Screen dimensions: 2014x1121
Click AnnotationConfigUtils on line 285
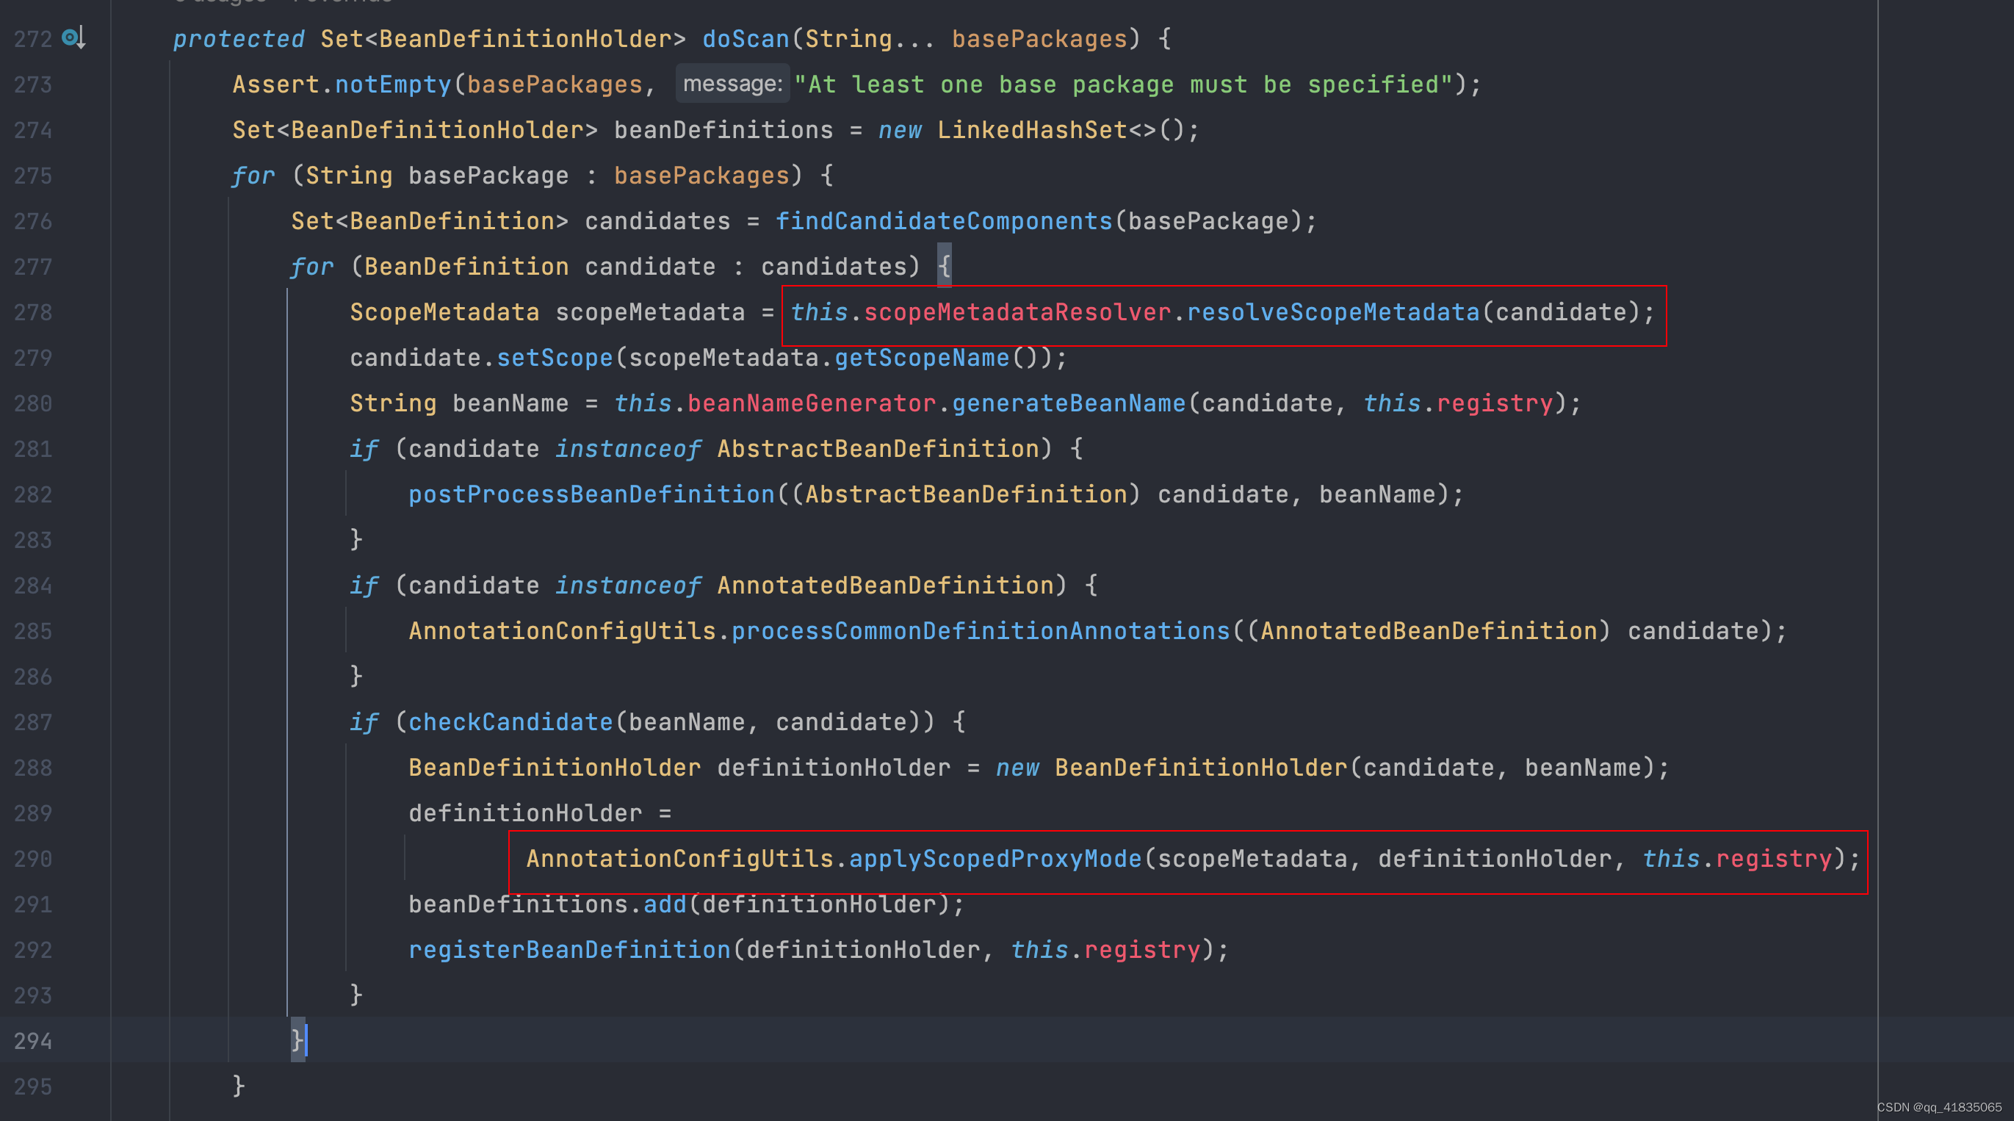coord(562,631)
